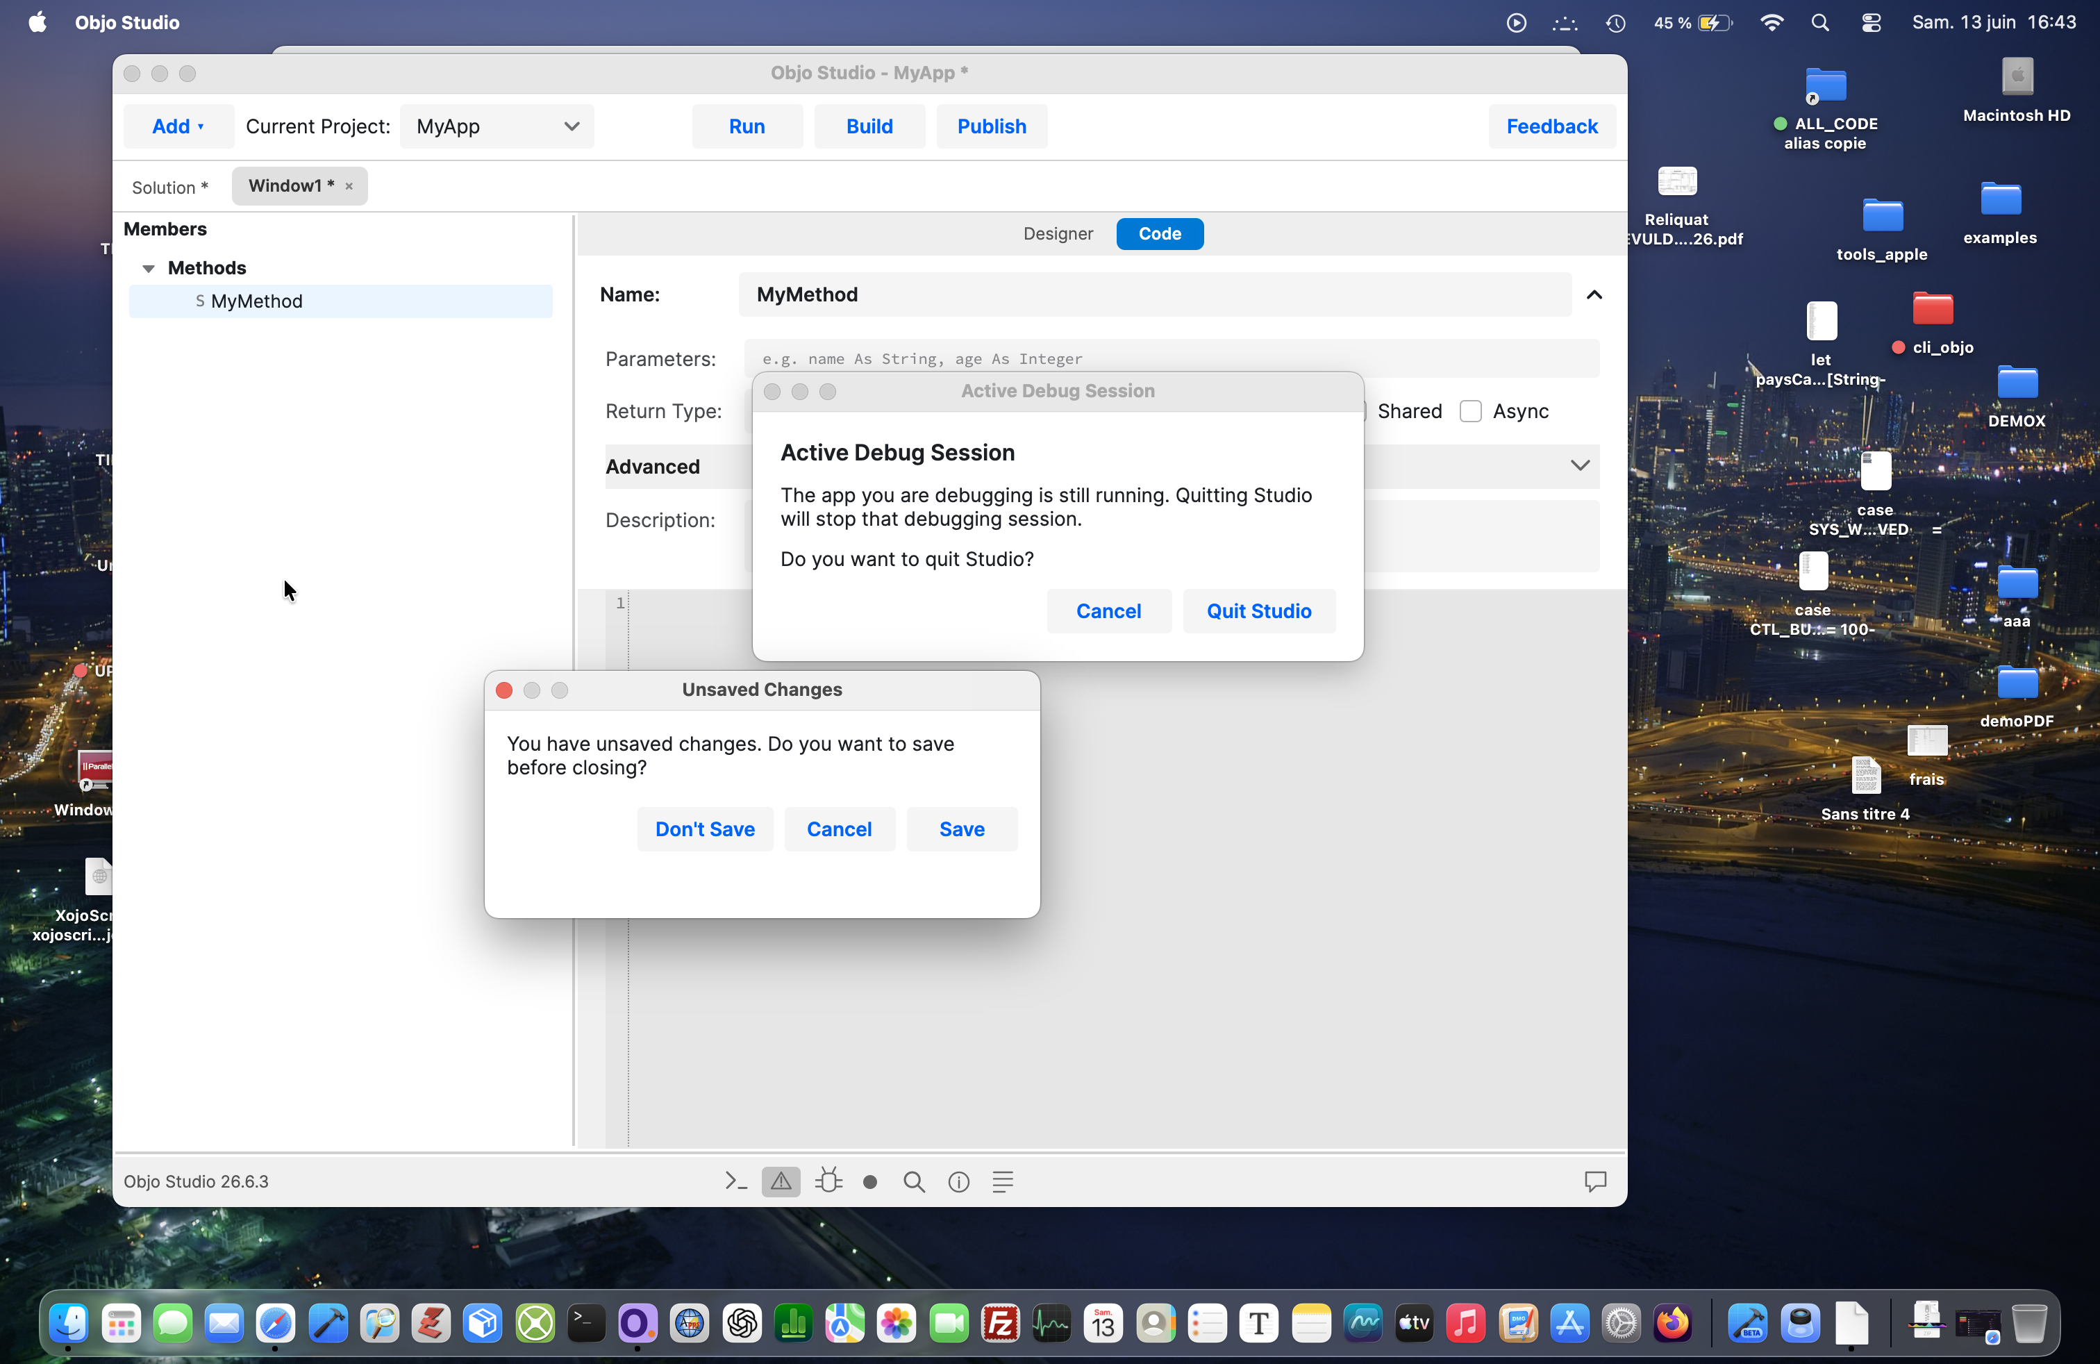Open Freeform from the Dock
The image size is (2100, 1364).
coord(1362,1322)
